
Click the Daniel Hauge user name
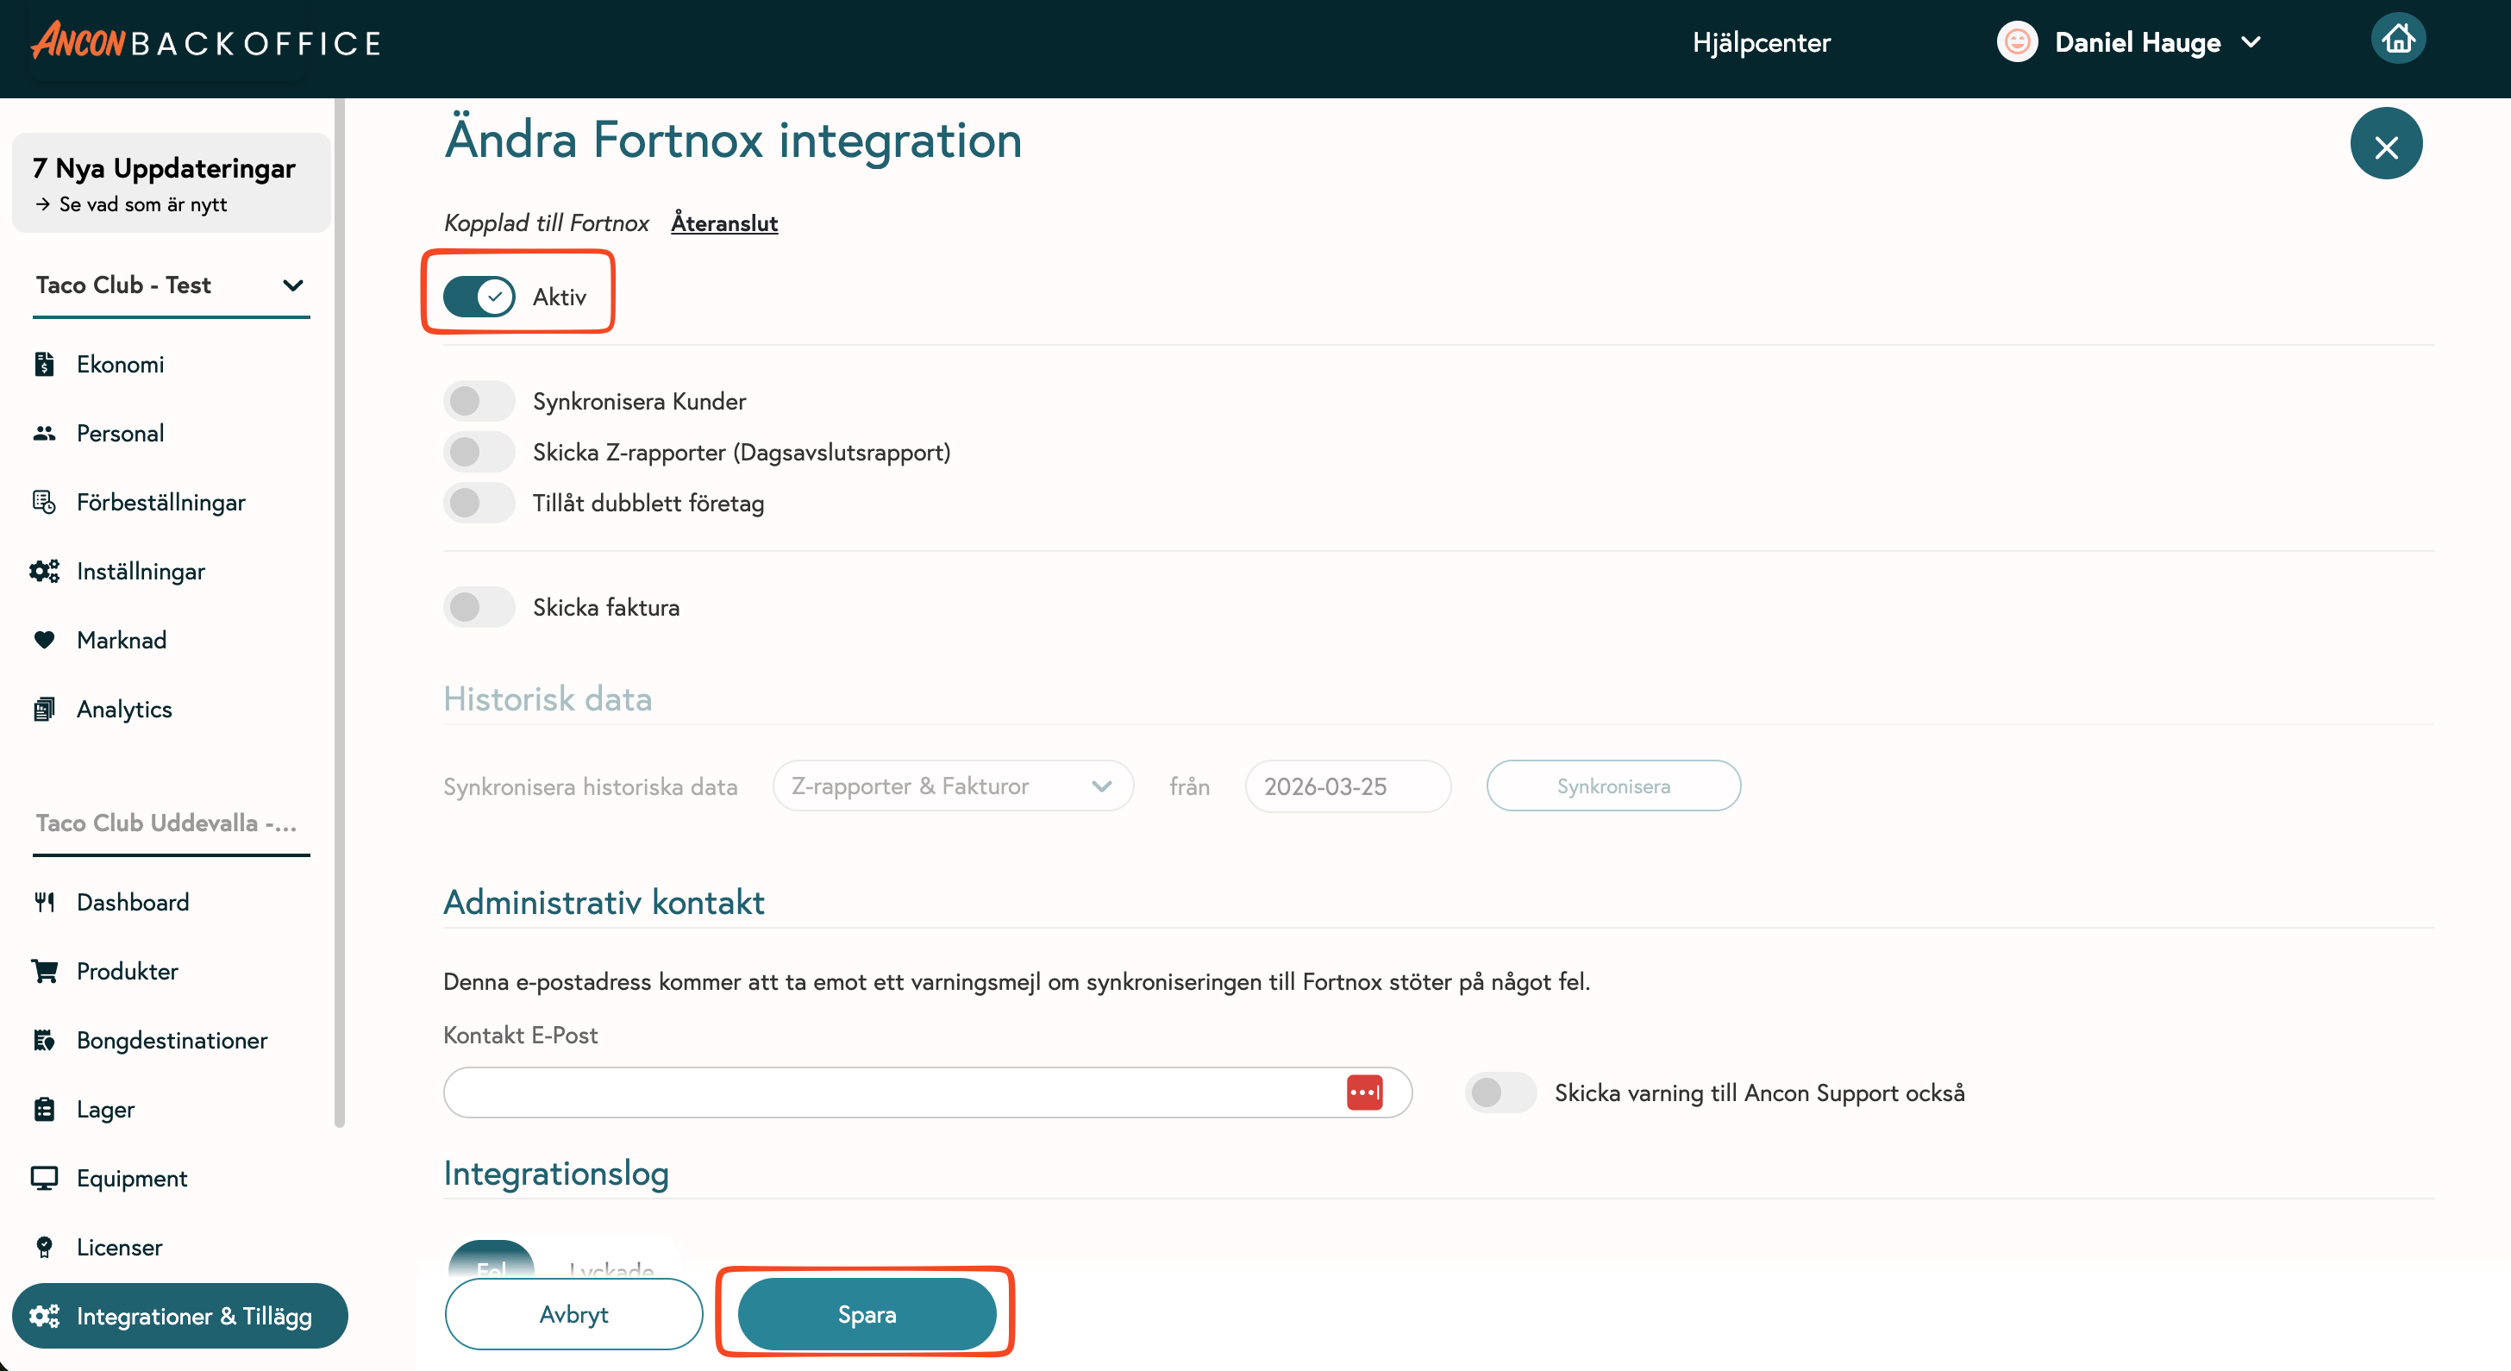click(x=2138, y=42)
